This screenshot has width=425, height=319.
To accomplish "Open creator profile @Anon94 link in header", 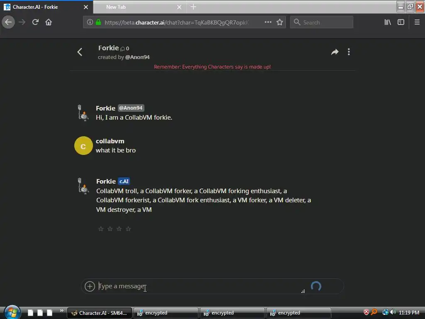I will tap(137, 57).
